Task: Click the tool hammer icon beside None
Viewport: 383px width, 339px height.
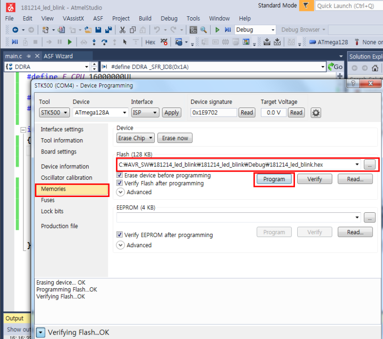Action: 357,42
